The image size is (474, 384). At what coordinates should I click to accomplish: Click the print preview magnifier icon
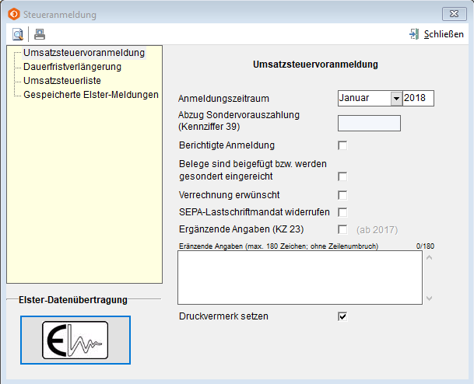click(18, 33)
